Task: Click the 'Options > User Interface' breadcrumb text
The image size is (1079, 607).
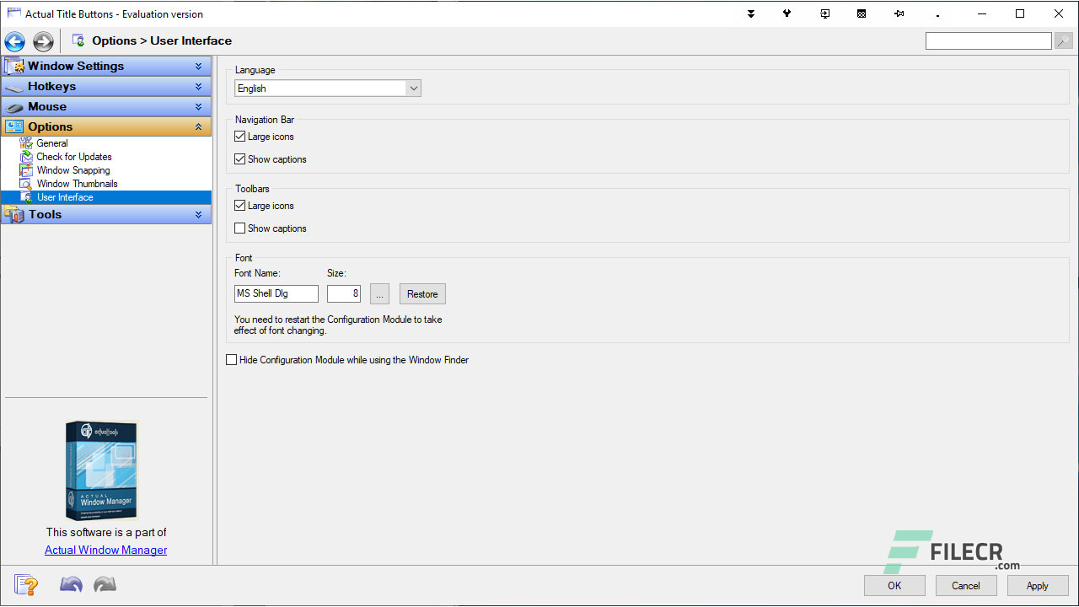Action: point(162,40)
